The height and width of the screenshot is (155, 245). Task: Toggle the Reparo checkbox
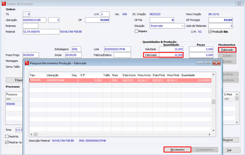click(136, 31)
